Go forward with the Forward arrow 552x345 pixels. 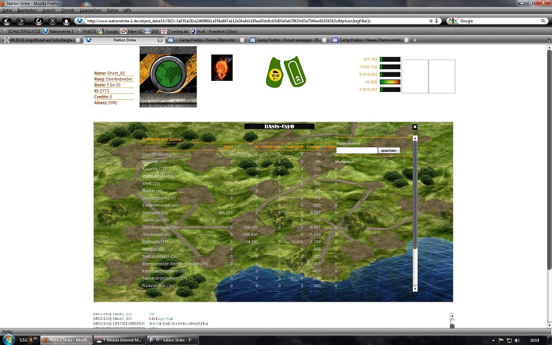[x=20, y=21]
